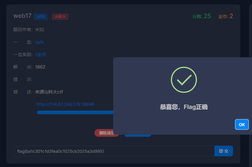The height and width of the screenshot is (167, 252).
Task: Click the 提示 hint label
Action: click(x=23, y=79)
